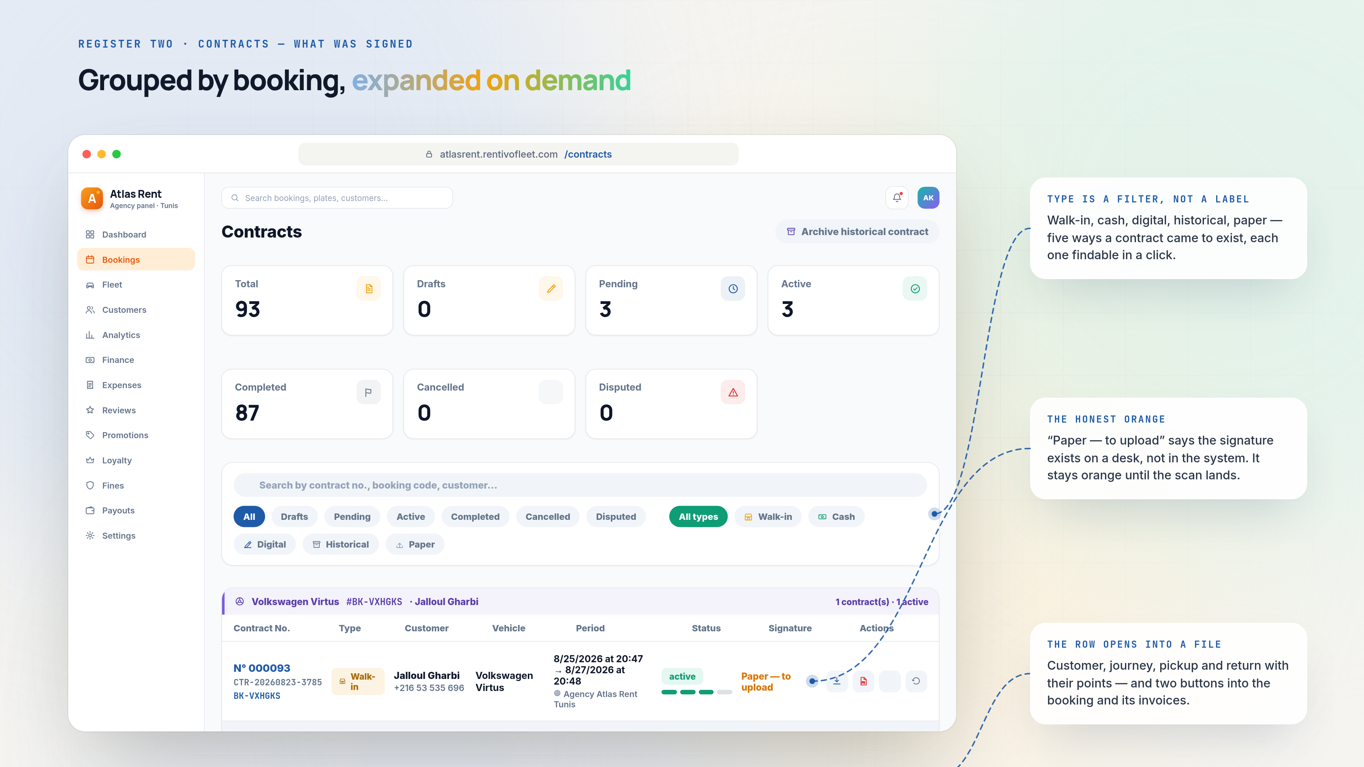Click the pencil icon on Drafts card
Viewport: 1364px width, 767px height.
(x=551, y=288)
